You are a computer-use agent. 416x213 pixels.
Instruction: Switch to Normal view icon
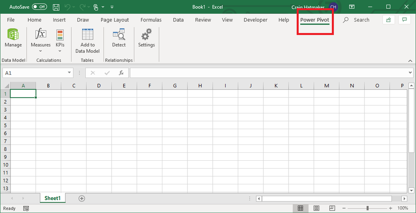[x=300, y=208]
